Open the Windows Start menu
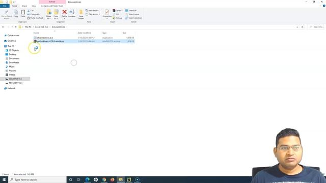The height and width of the screenshot is (183, 326). (x=4, y=179)
